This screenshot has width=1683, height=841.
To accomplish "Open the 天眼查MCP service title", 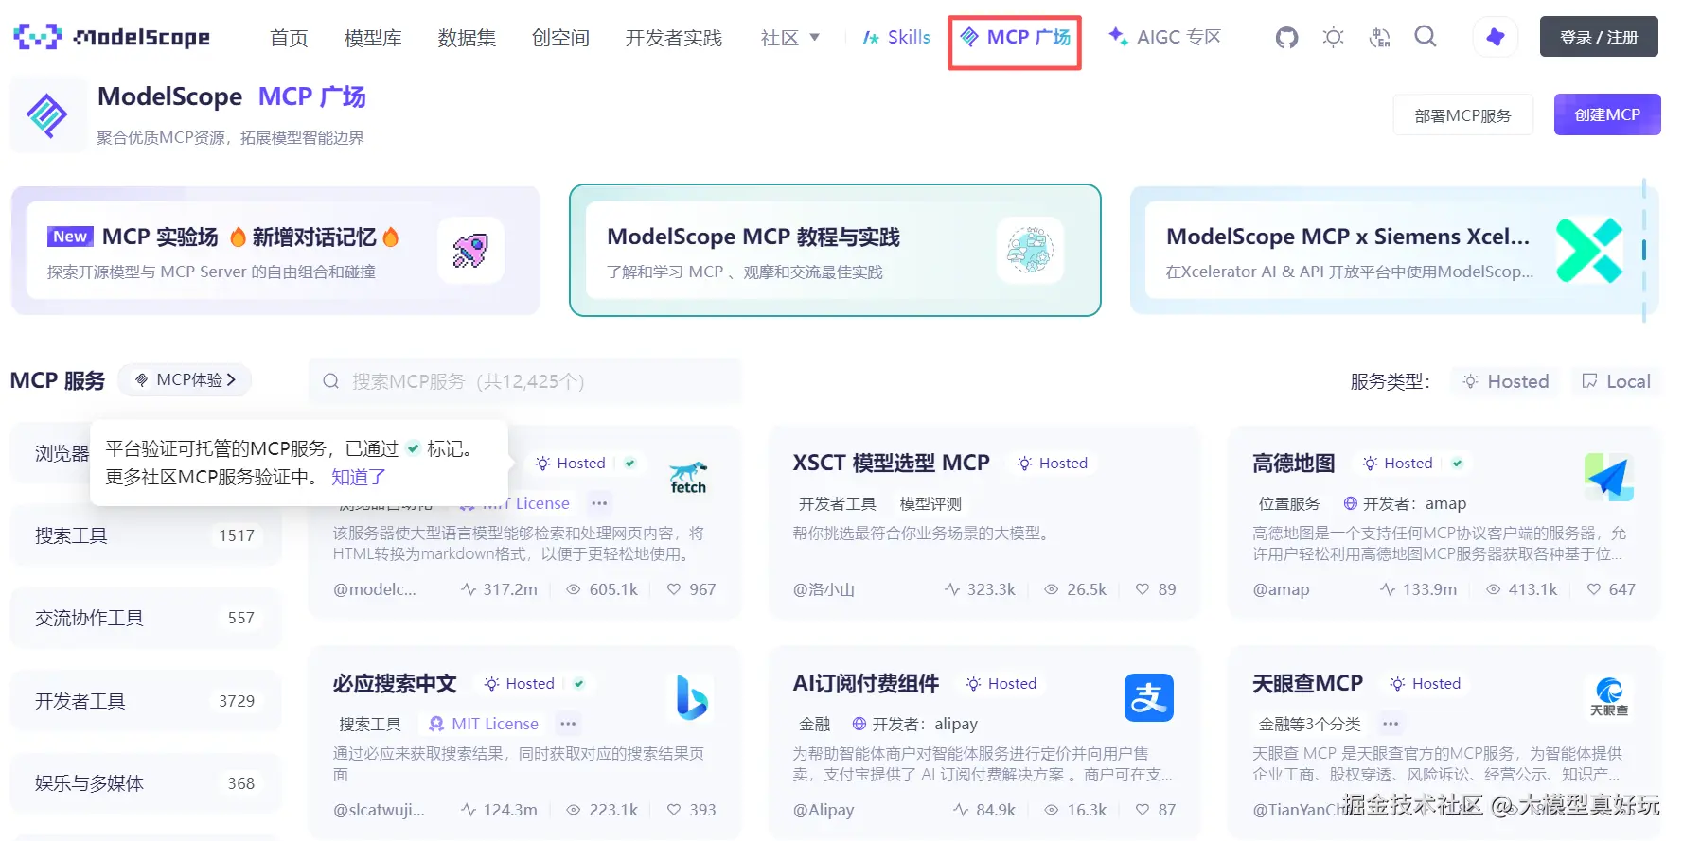I will (x=1307, y=683).
